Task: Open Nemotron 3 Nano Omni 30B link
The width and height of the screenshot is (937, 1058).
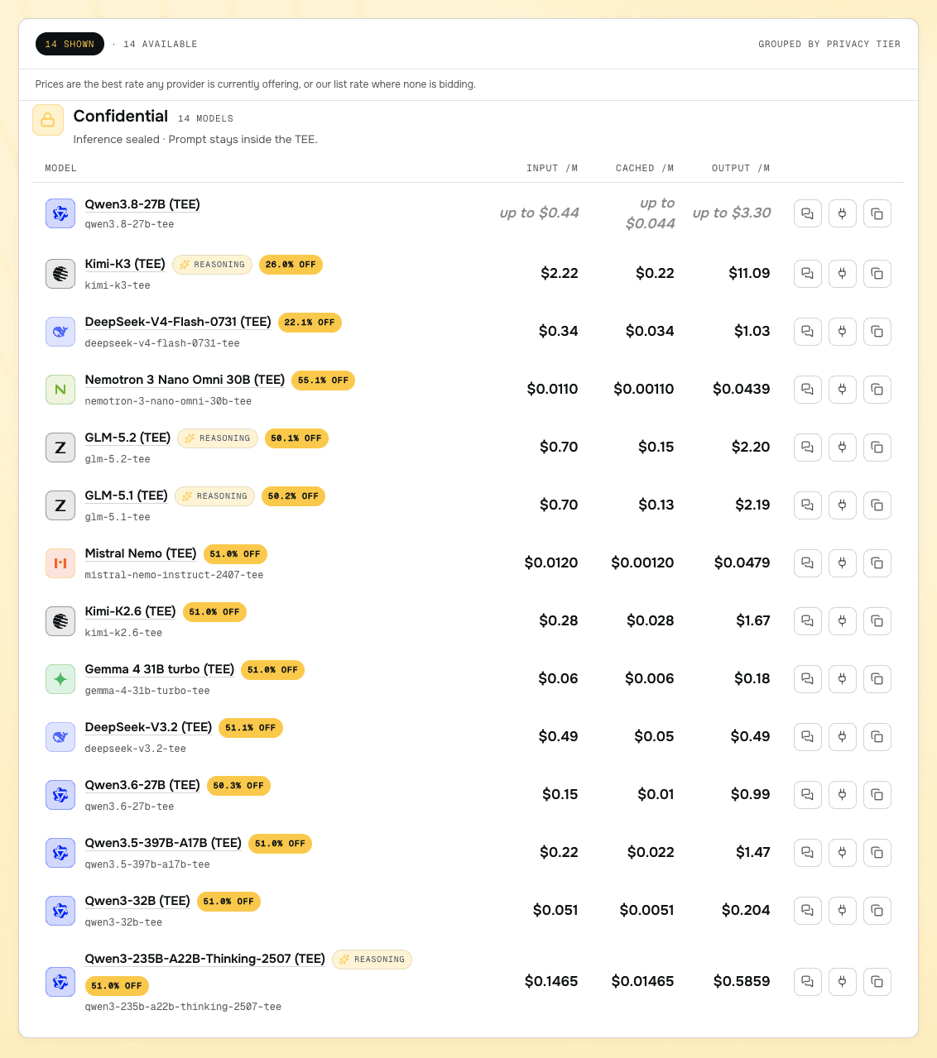Action: click(185, 380)
